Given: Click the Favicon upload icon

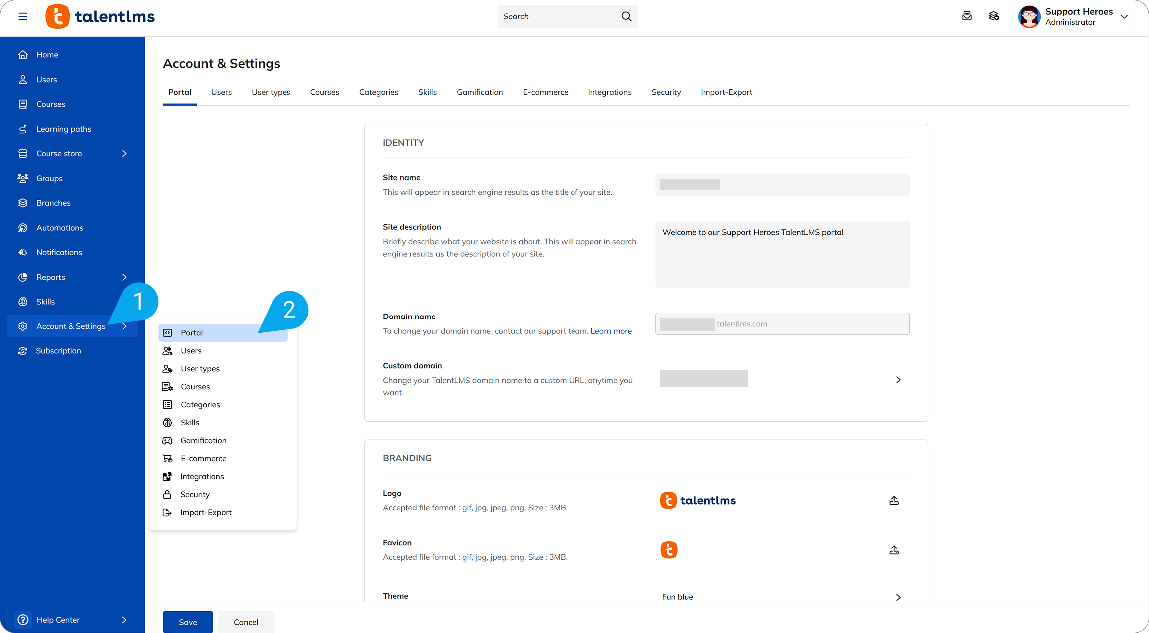Looking at the screenshot, I should click(894, 550).
